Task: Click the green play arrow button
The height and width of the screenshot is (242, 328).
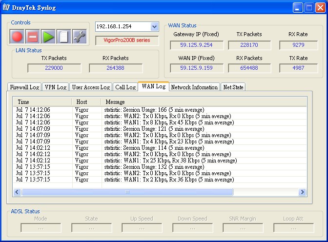Action: pos(48,37)
